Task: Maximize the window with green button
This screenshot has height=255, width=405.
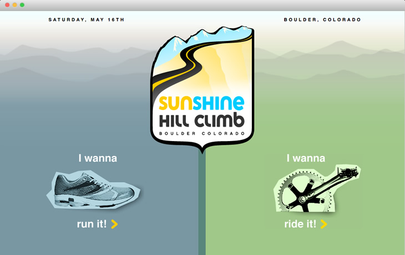Action: [x=22, y=5]
